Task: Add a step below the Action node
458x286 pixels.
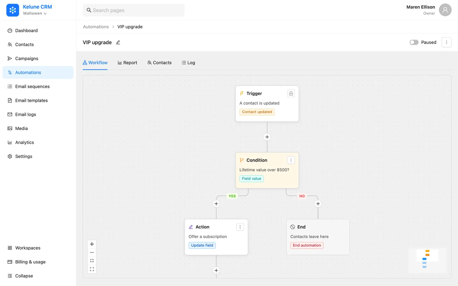Action: (216, 270)
